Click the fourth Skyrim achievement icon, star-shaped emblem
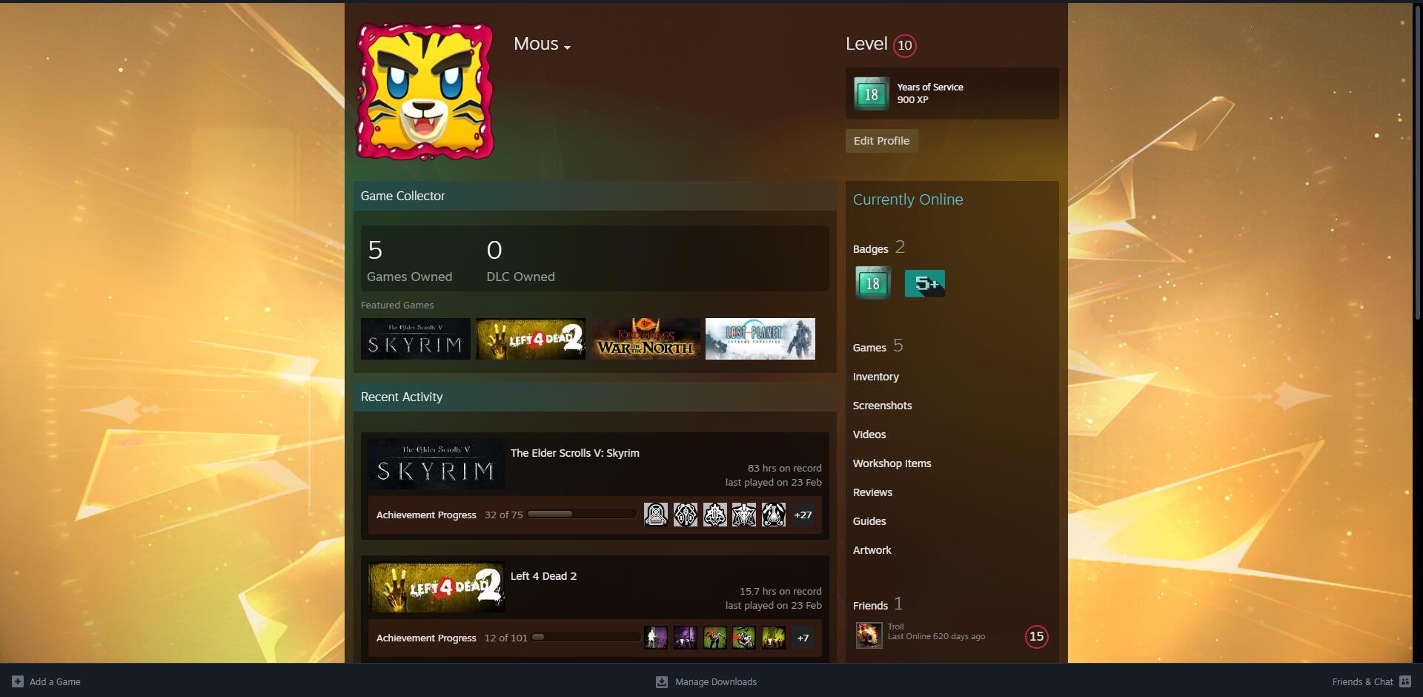Image resolution: width=1423 pixels, height=697 pixels. pyautogui.click(x=744, y=515)
